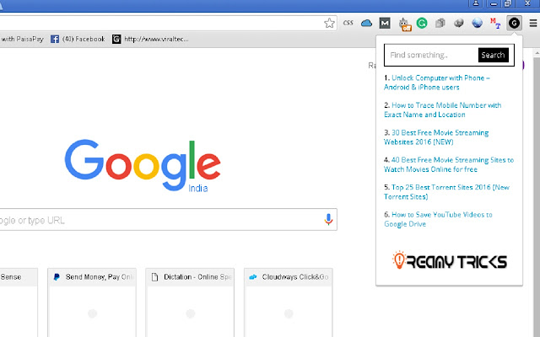This screenshot has width=540, height=337.
Task: Click the extension icon with the orange Off badge
Action: tap(405, 24)
